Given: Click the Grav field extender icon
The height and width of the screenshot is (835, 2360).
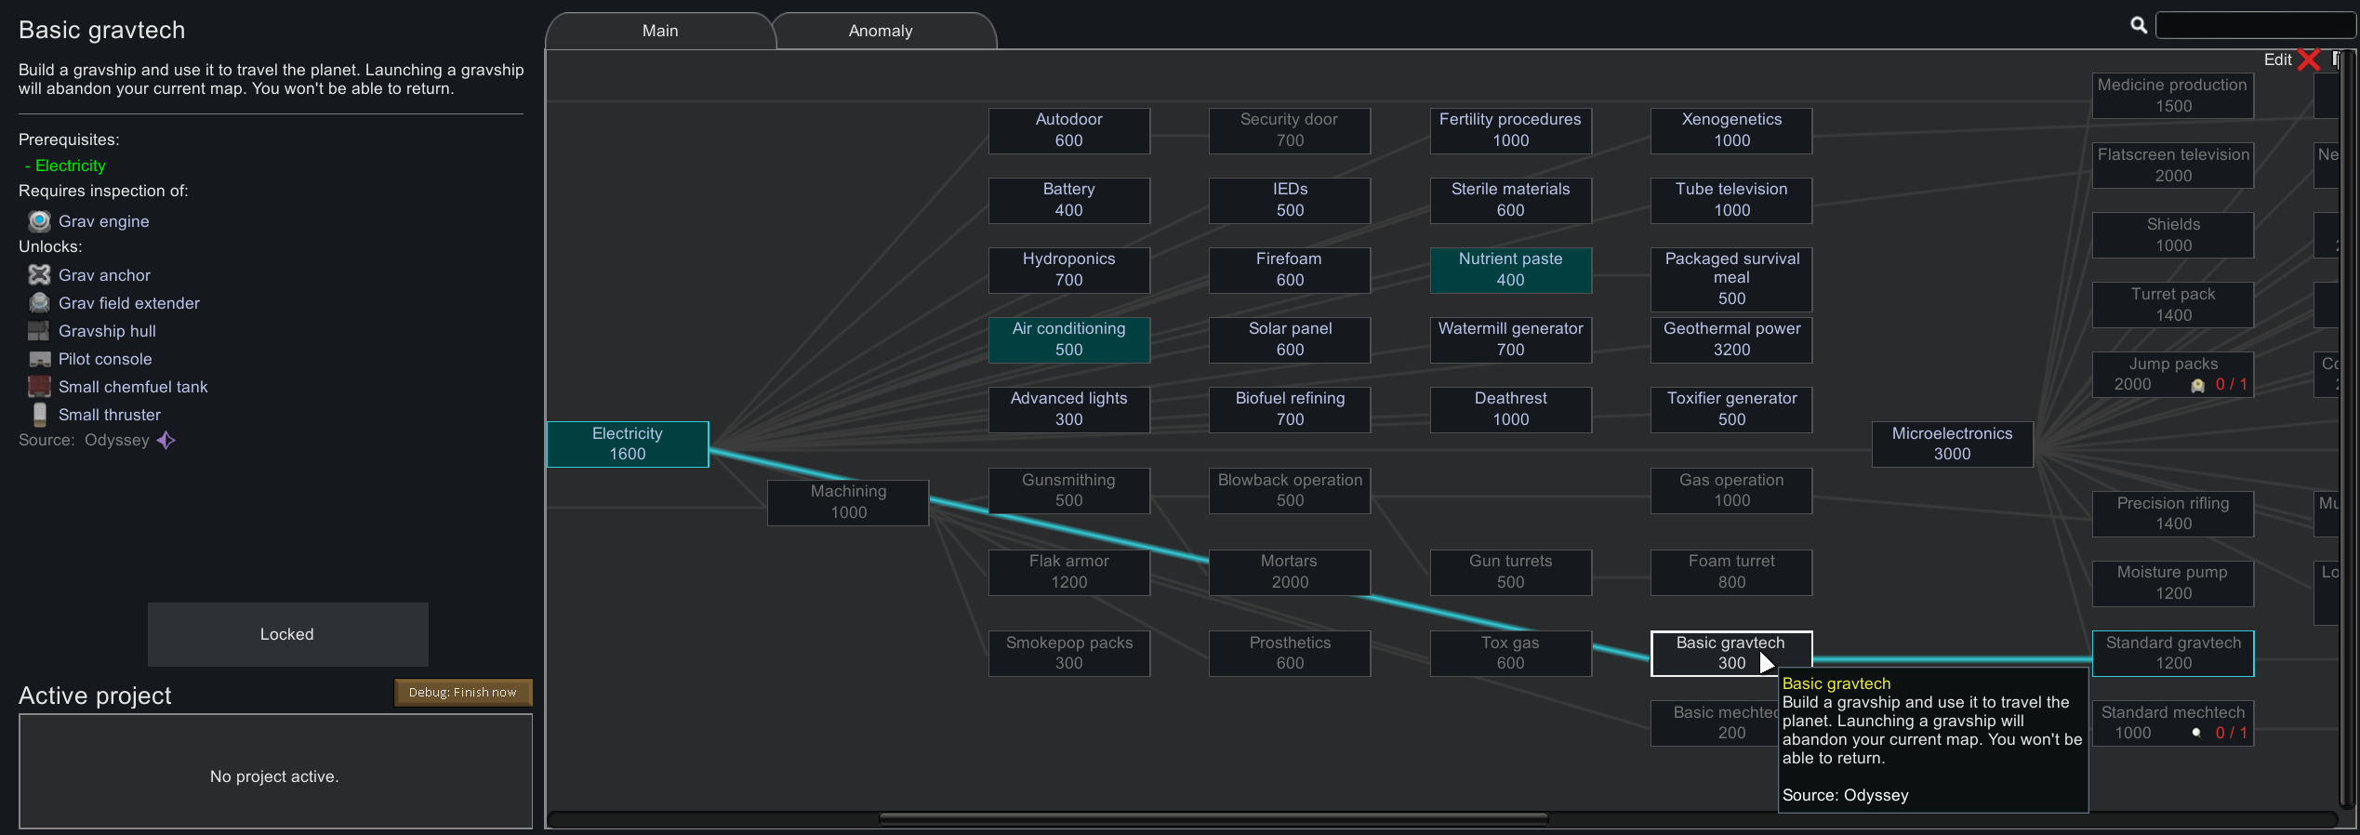Looking at the screenshot, I should (x=39, y=303).
